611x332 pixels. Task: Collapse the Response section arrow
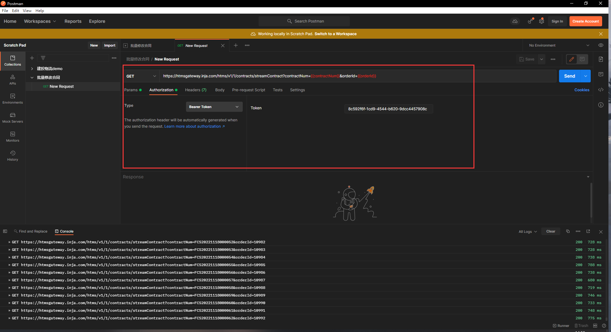pyautogui.click(x=588, y=177)
